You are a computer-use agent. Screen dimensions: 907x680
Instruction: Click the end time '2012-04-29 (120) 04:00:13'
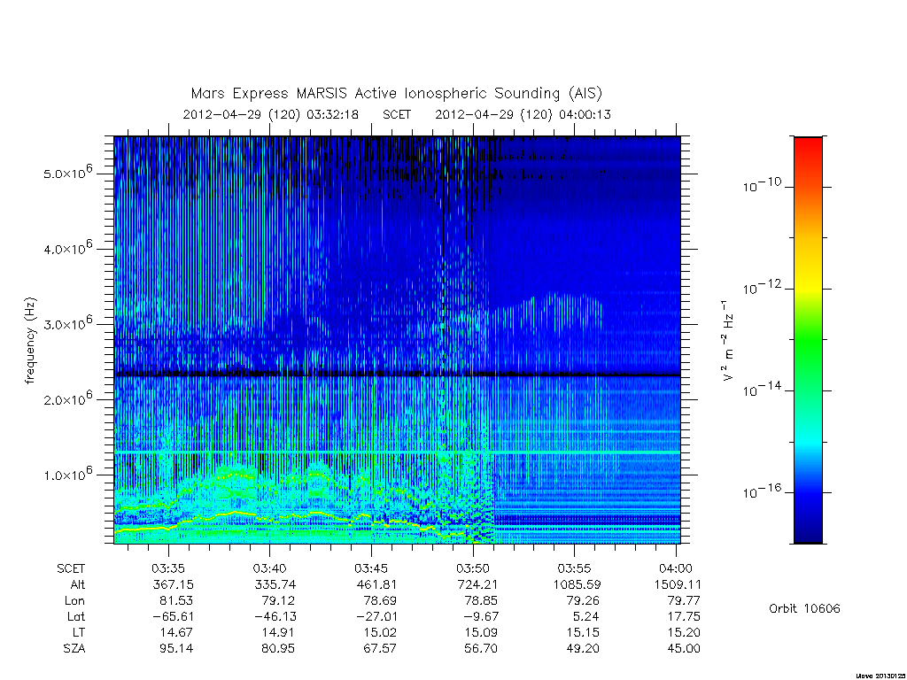(523, 114)
